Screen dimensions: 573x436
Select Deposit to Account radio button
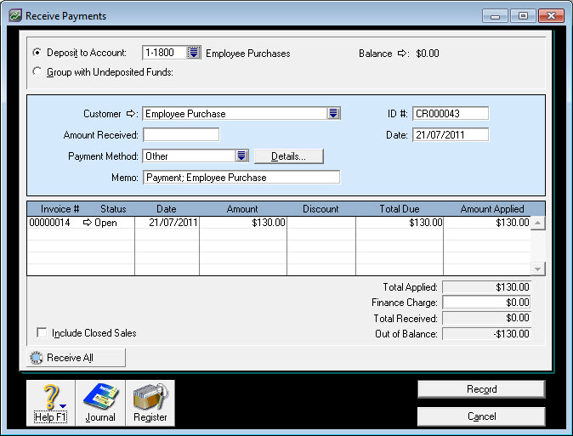click(37, 53)
